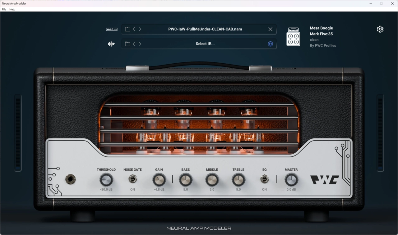Click the Mark Five:35 text
Screen dimensions: 398x235
coord(321,34)
